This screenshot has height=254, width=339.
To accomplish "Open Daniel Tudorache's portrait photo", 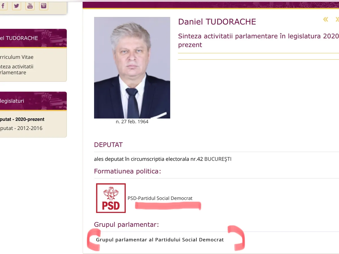I will 132,68.
